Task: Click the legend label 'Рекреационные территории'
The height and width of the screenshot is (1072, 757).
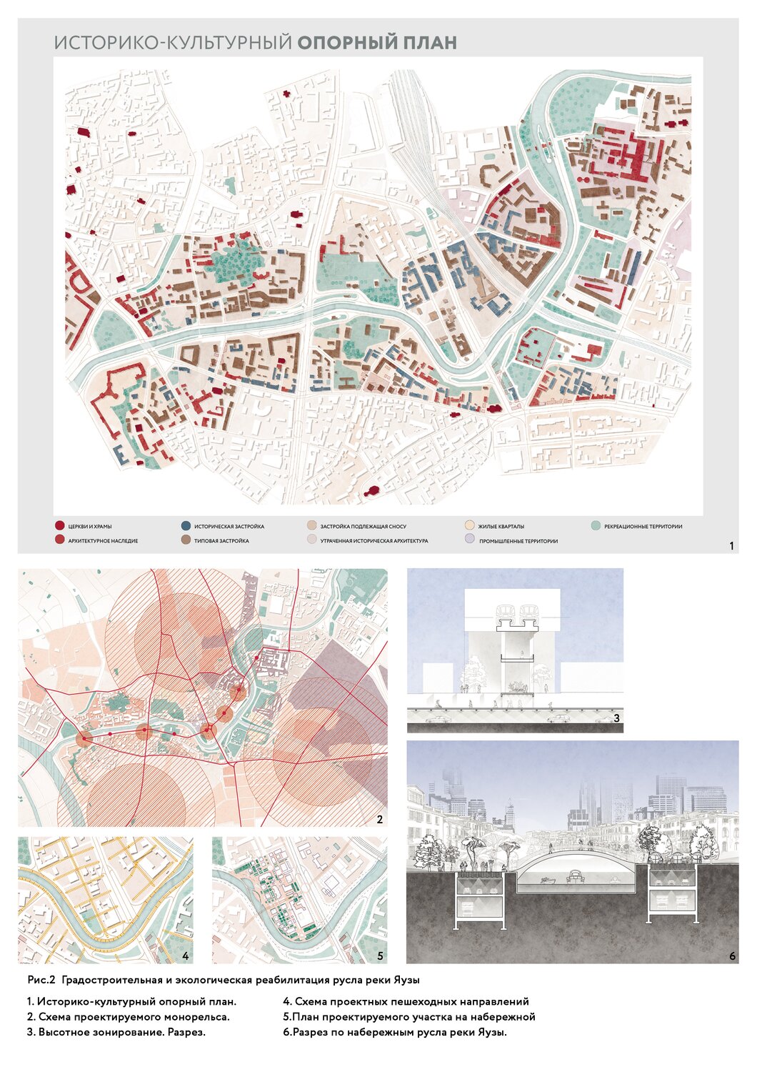Action: point(643,527)
